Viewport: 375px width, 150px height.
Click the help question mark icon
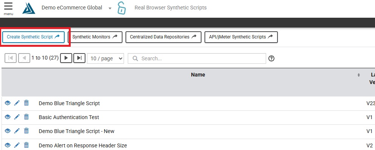271,58
